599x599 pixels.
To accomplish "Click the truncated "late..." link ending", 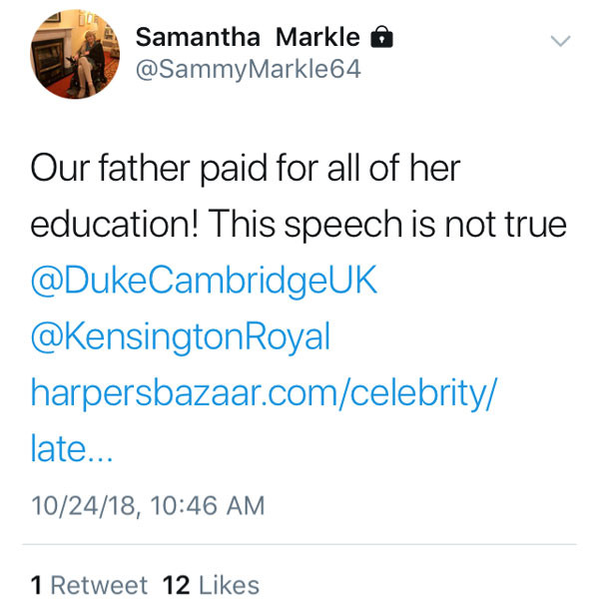I will coord(71,449).
